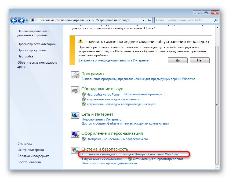Image resolution: width=229 pixels, height=179 pixels.
Task: Click the yellow warning triangle icon
Action: [81, 41]
